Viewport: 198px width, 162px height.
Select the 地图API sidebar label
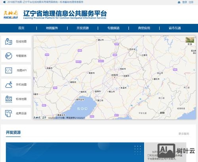(x=22, y=70)
